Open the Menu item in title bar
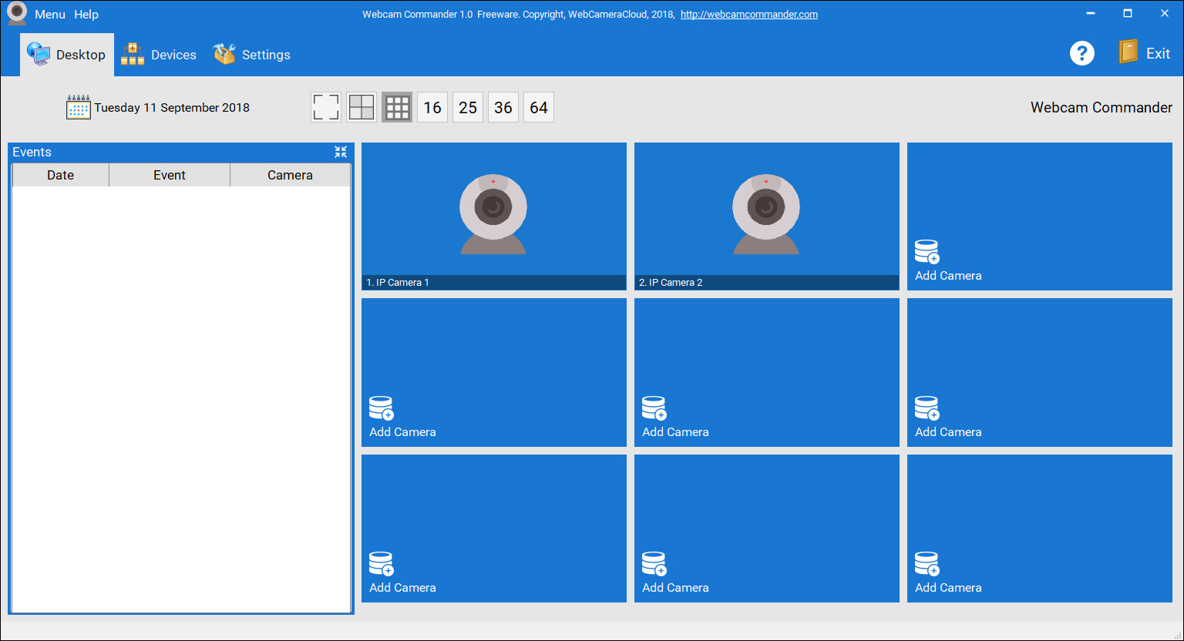 click(50, 15)
